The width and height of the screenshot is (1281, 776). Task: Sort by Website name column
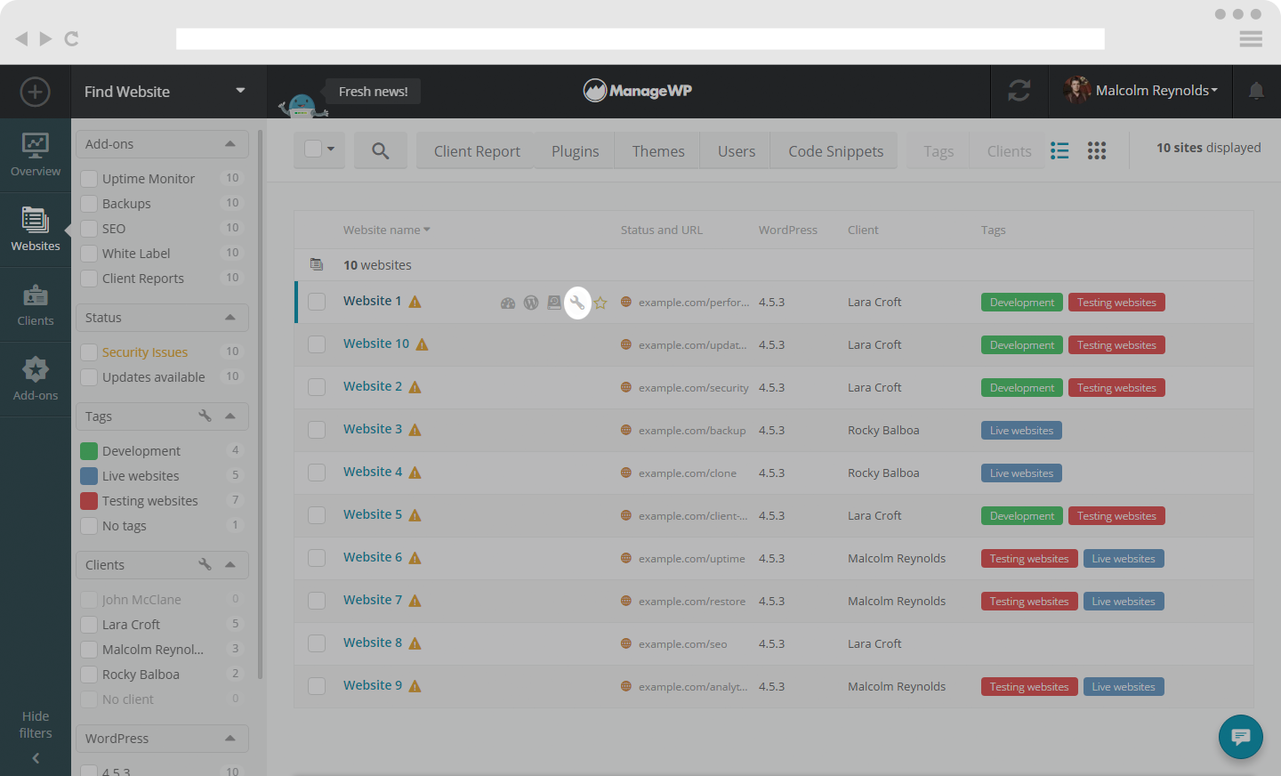[x=386, y=230]
